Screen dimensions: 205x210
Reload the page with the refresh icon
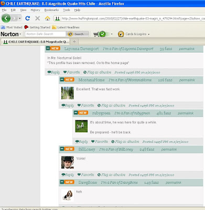click(28, 18)
